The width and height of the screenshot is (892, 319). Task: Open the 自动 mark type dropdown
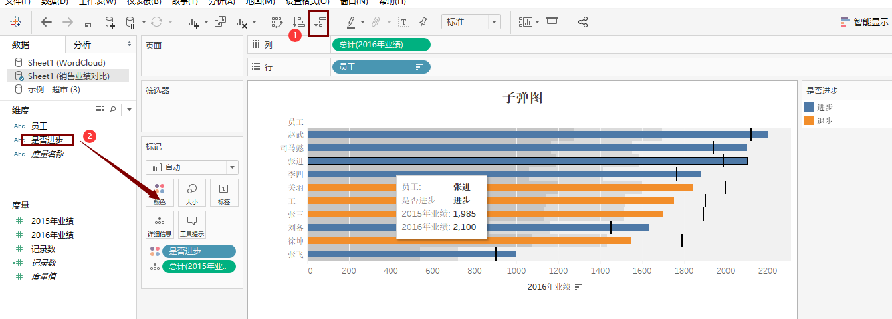click(192, 167)
